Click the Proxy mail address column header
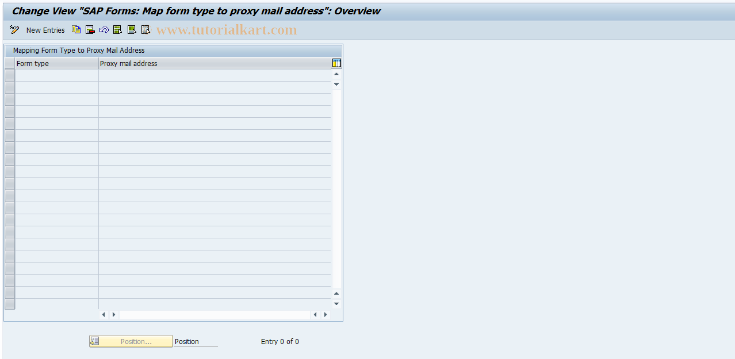Viewport: 735px width, 359px height. pos(215,63)
